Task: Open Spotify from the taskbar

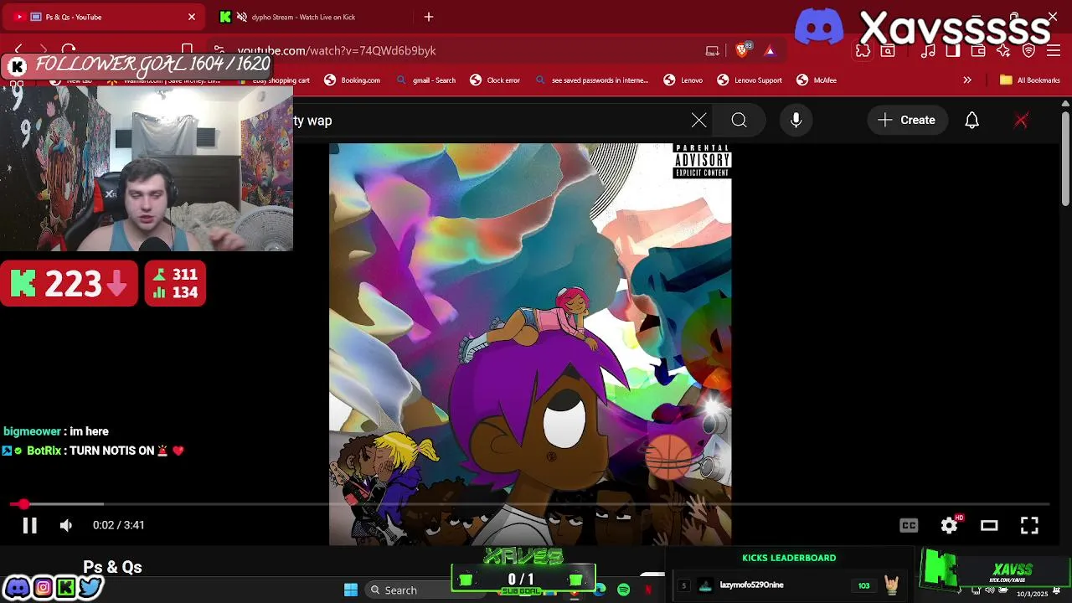Action: pos(624,590)
